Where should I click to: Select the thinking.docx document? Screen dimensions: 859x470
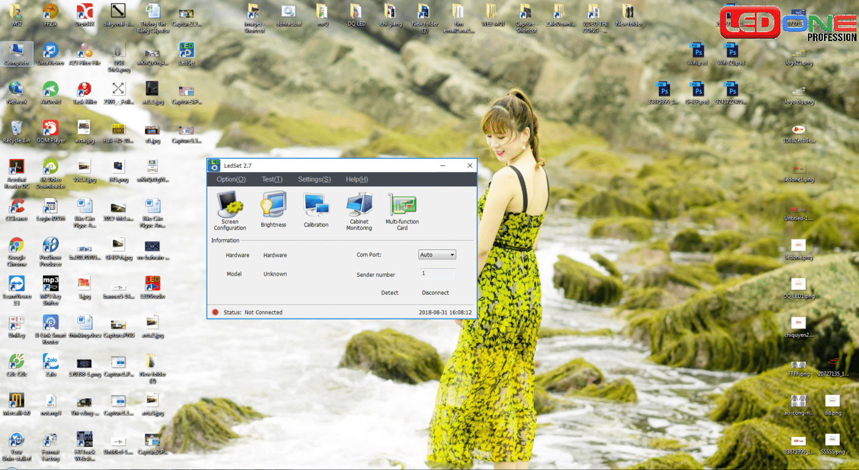click(x=85, y=326)
